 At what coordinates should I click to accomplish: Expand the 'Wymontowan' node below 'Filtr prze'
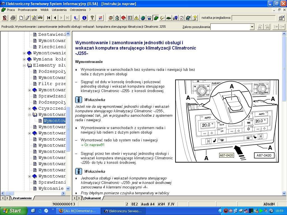pos(29,90)
